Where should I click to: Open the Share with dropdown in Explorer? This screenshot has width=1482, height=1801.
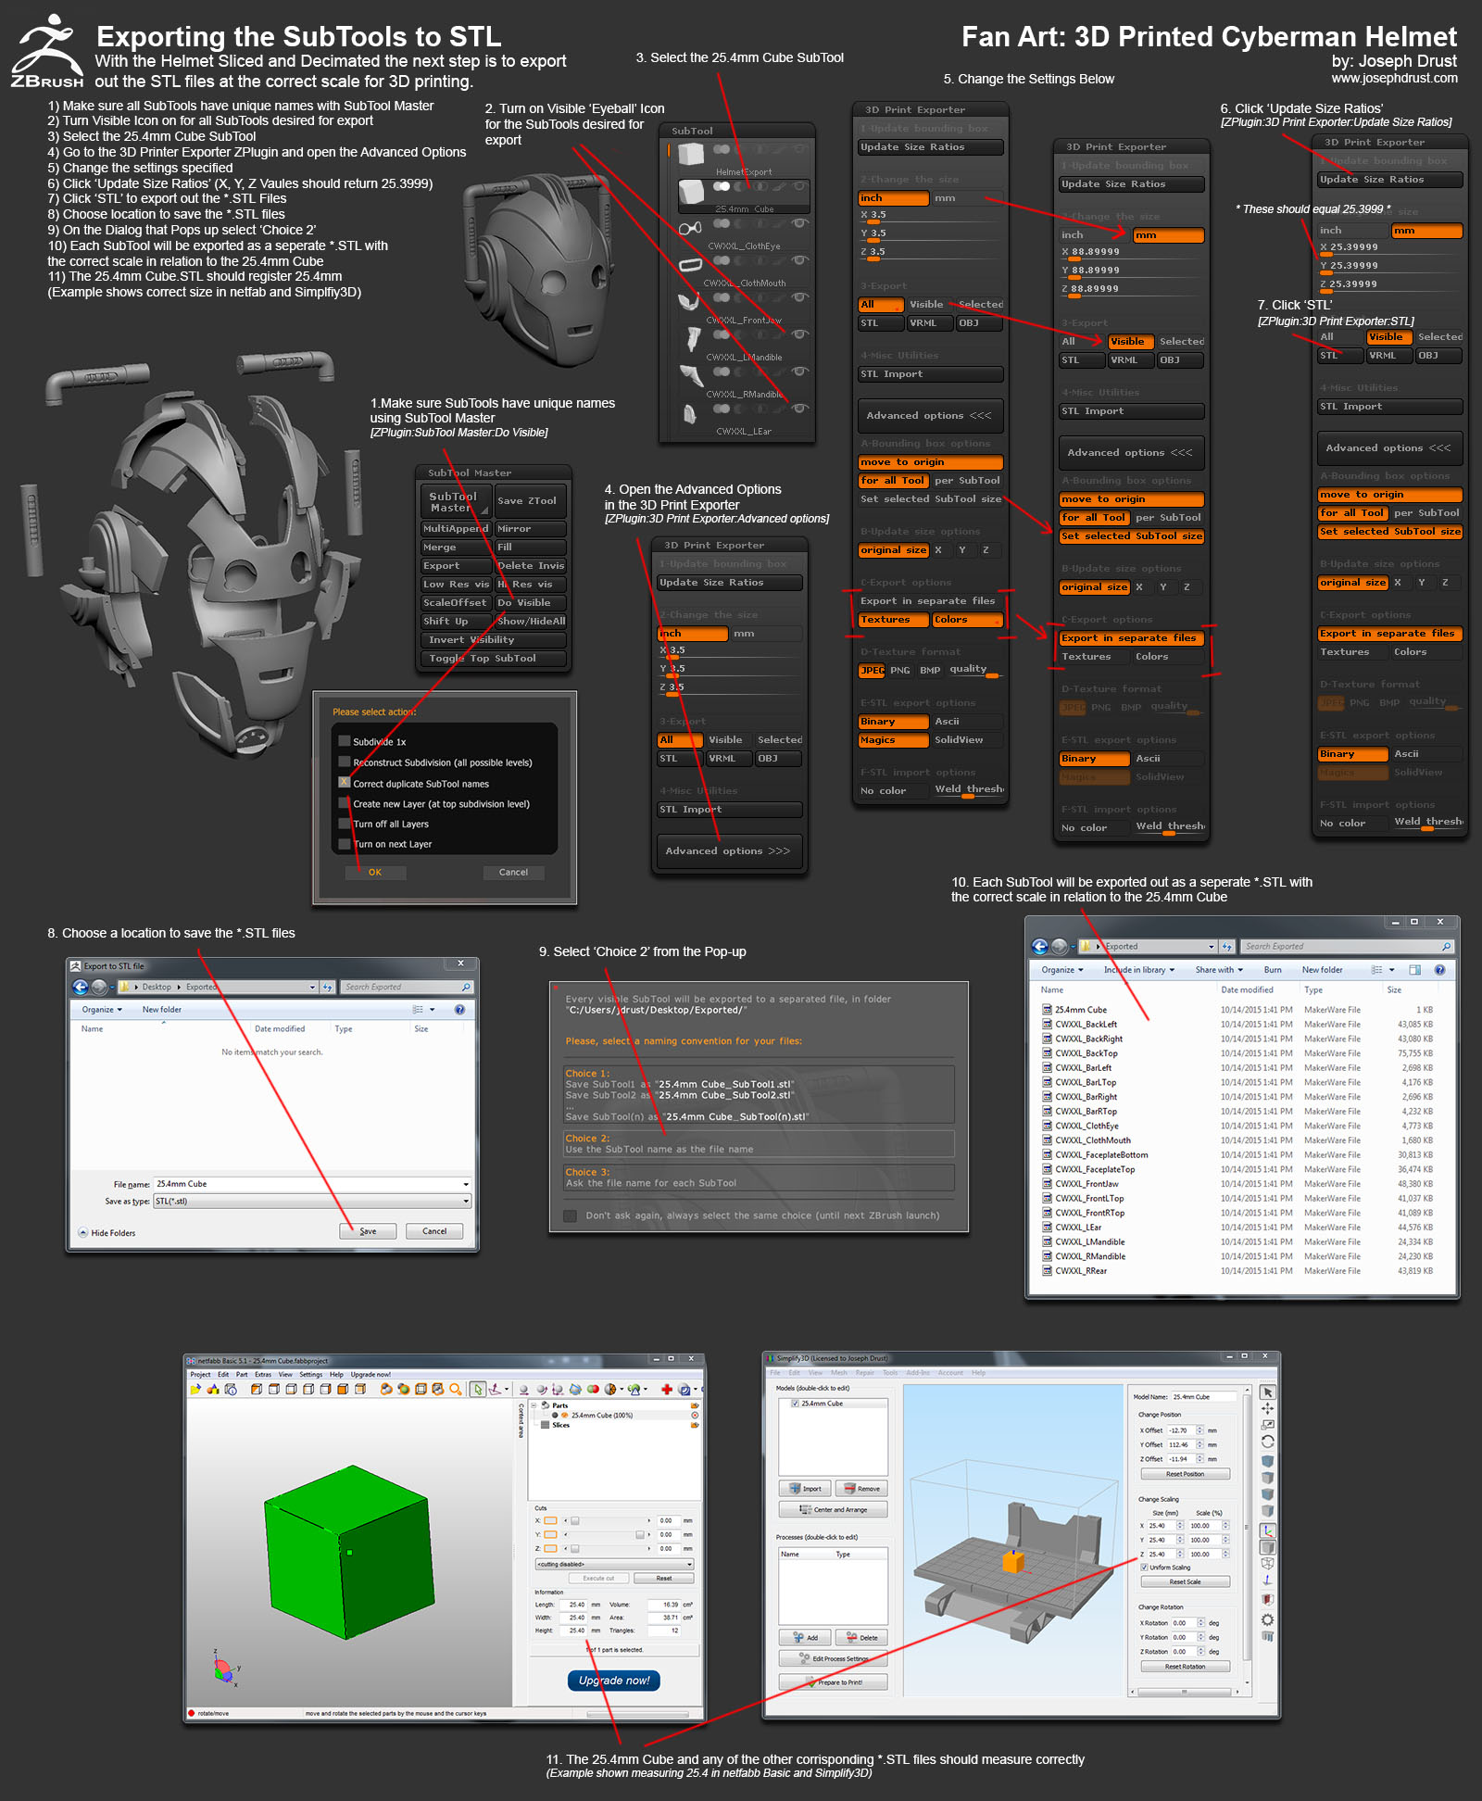click(1219, 970)
